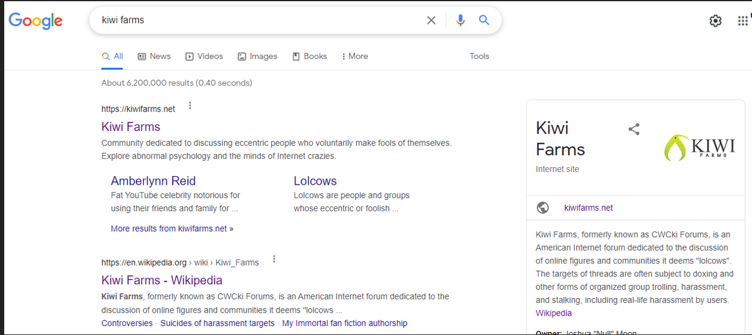This screenshot has width=752, height=335.
Task: Click inside the search text field
Action: (x=260, y=20)
